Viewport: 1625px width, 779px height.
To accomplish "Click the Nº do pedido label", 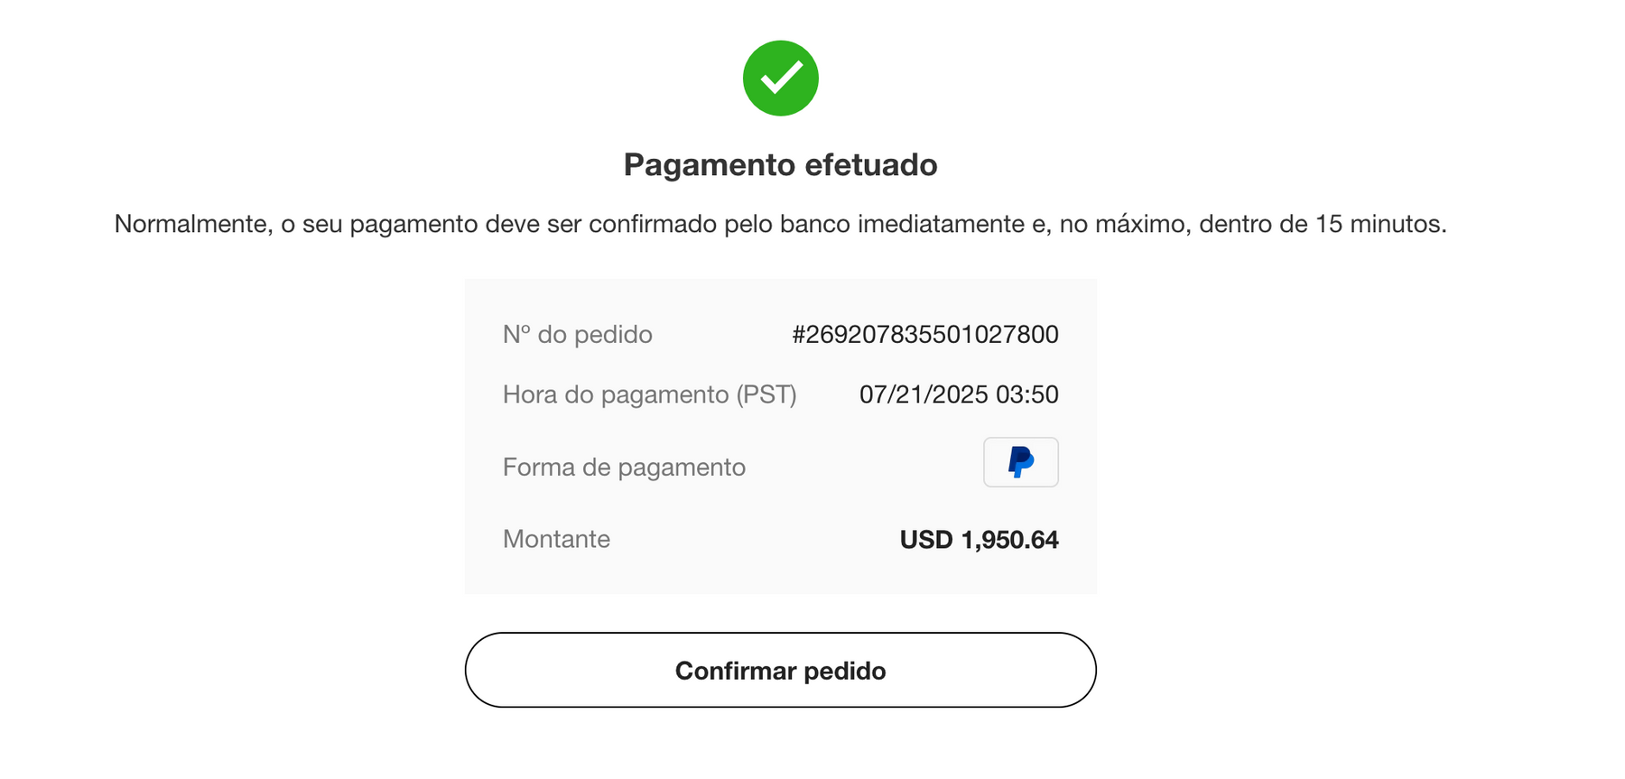I will click(x=578, y=334).
